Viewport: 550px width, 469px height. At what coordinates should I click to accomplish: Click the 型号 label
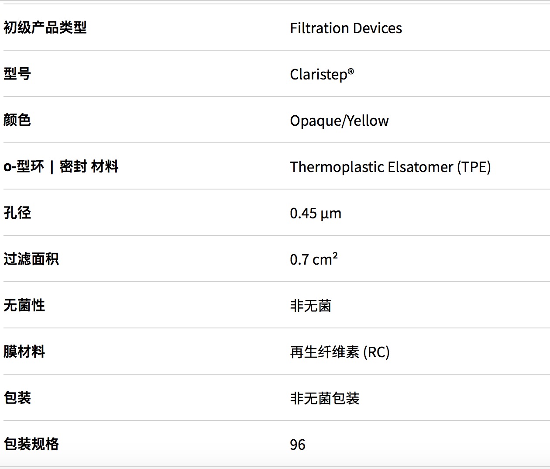pyautogui.click(x=17, y=74)
